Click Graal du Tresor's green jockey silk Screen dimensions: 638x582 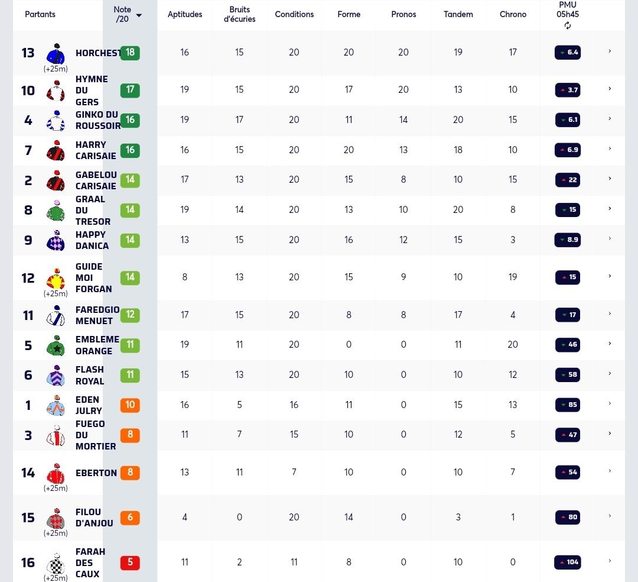[56, 210]
